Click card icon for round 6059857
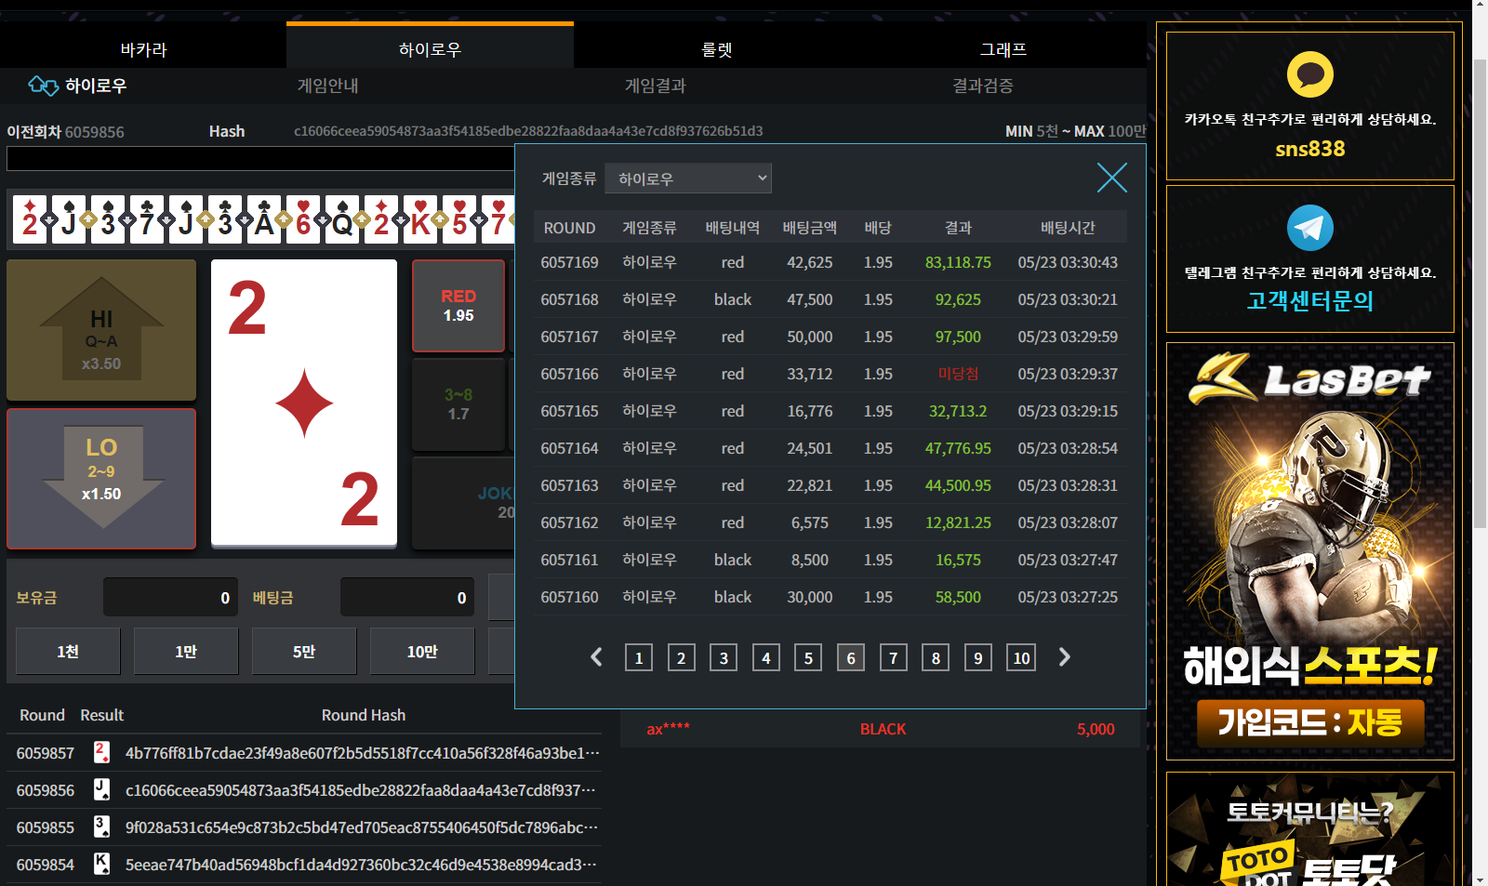Screen dimensions: 1488x886 pyautogui.click(x=101, y=752)
